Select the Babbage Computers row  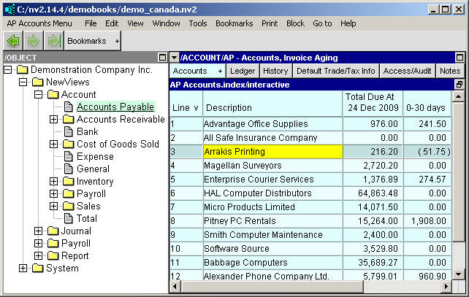click(x=310, y=263)
